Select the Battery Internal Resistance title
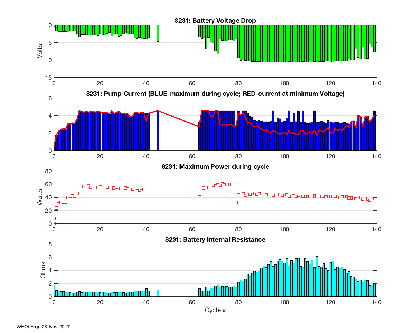Screen dimensions: 416x333 click(x=215, y=240)
